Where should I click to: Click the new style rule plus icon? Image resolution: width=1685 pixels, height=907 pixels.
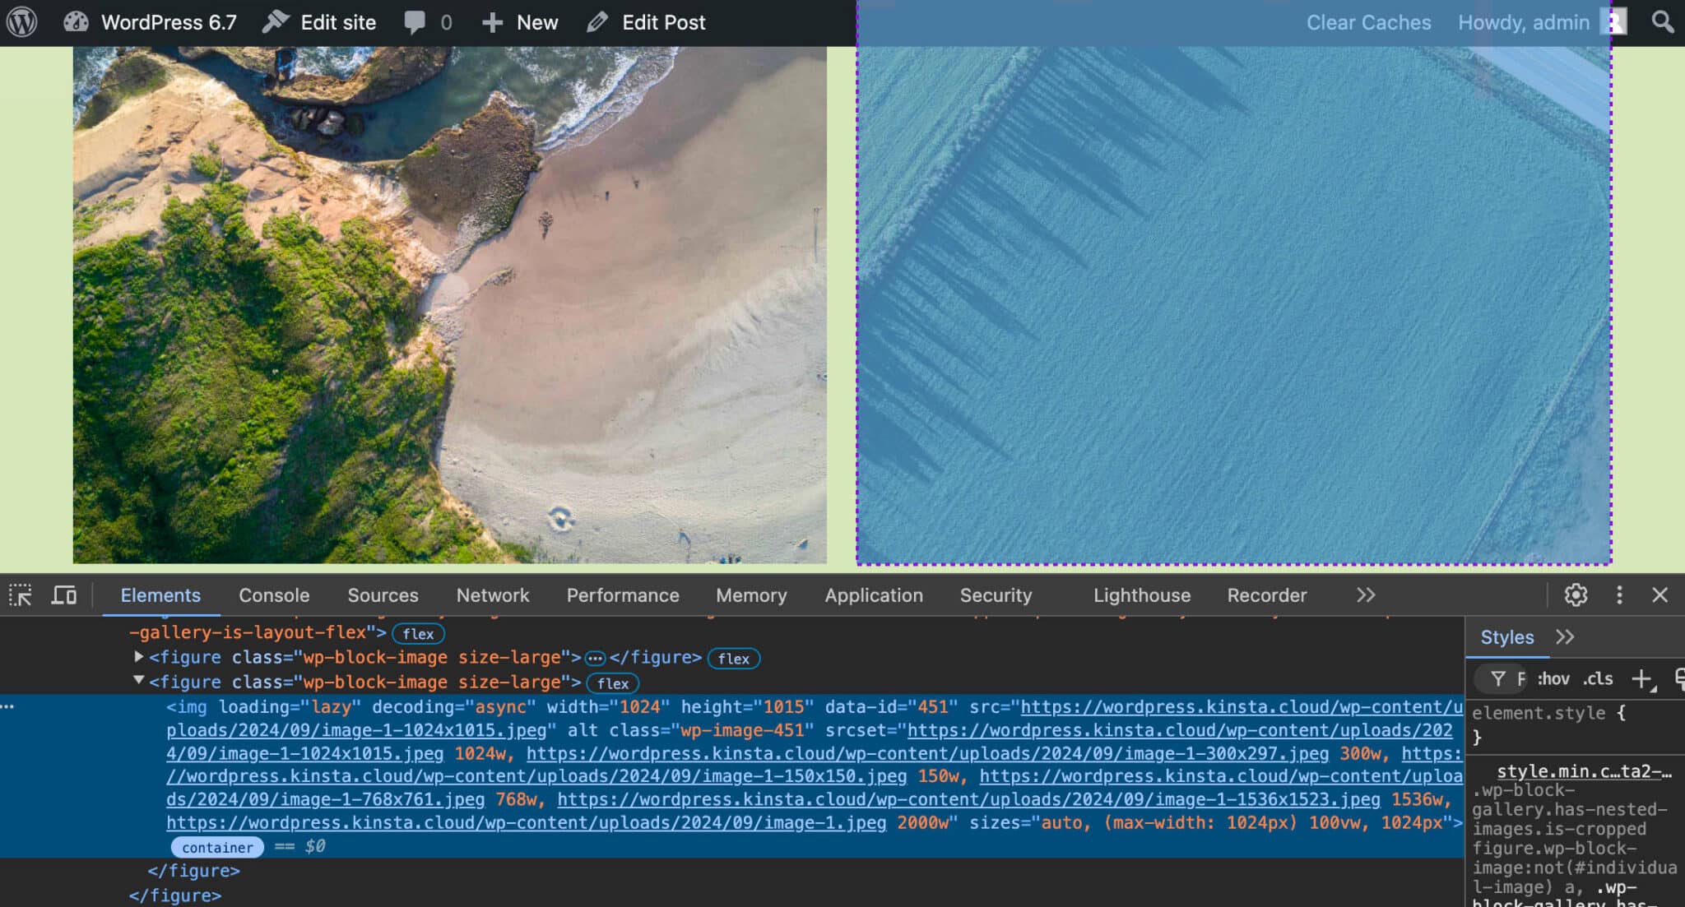pyautogui.click(x=1644, y=678)
